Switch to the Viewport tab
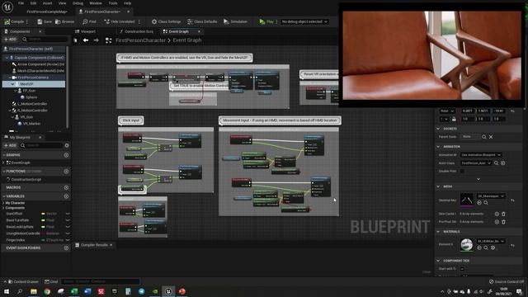The height and width of the screenshot is (297, 528). click(x=85, y=31)
